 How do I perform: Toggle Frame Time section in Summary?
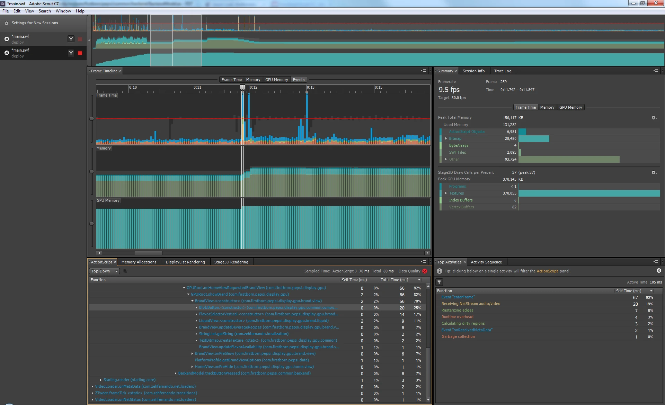tap(525, 107)
